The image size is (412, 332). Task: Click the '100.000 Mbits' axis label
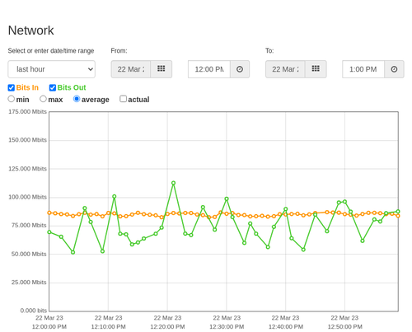point(27,197)
